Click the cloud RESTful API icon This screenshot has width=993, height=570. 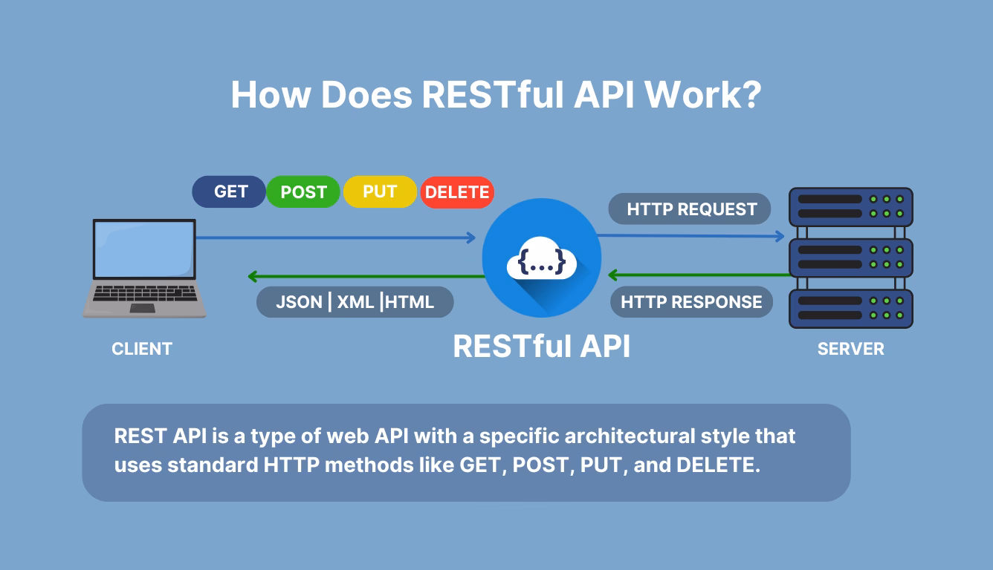(542, 258)
